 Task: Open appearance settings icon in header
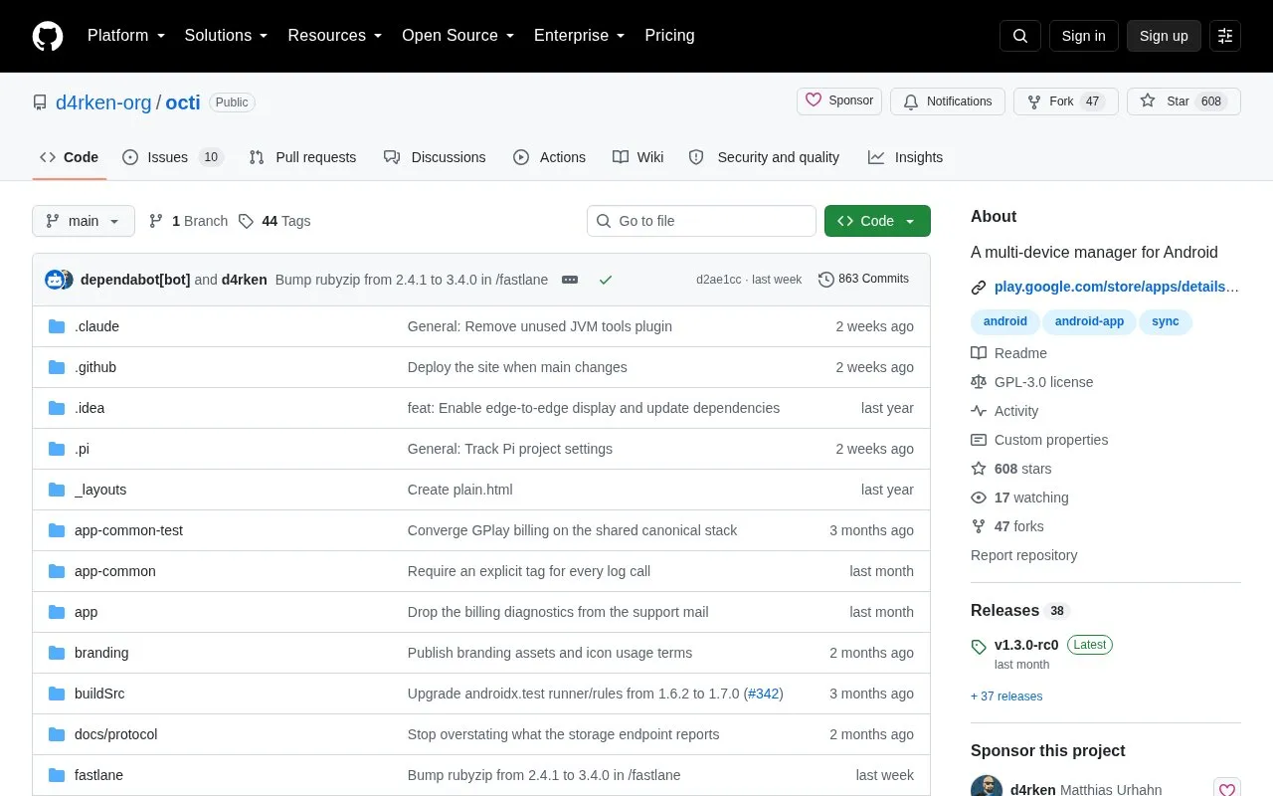coord(1225,36)
